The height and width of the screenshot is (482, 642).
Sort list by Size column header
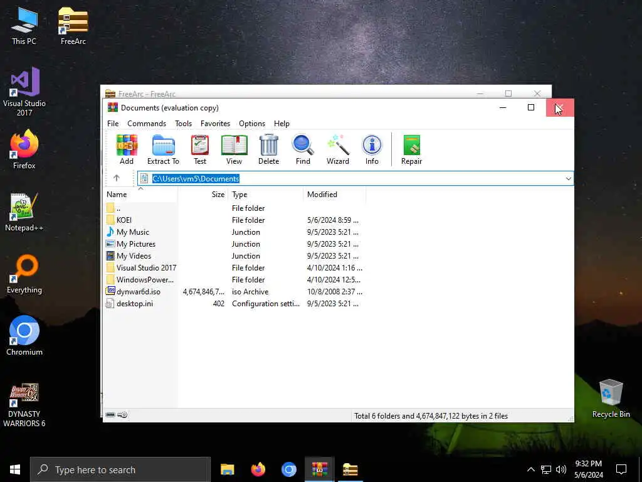coord(203,195)
